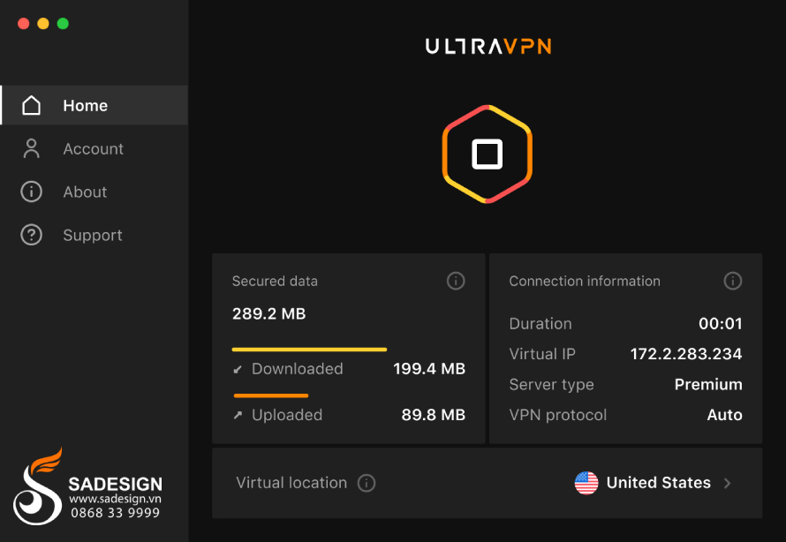Click the Support question mark icon
Image resolution: width=786 pixels, height=542 pixels.
pyautogui.click(x=31, y=235)
